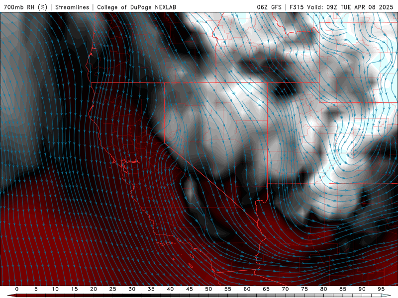Click the '5' value on color scale
Screen dimensions: 398x298
click(x=36, y=289)
